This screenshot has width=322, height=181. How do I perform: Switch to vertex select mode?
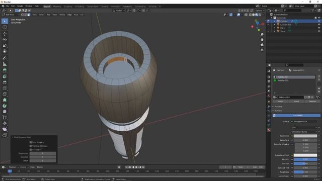[x=22, y=15]
